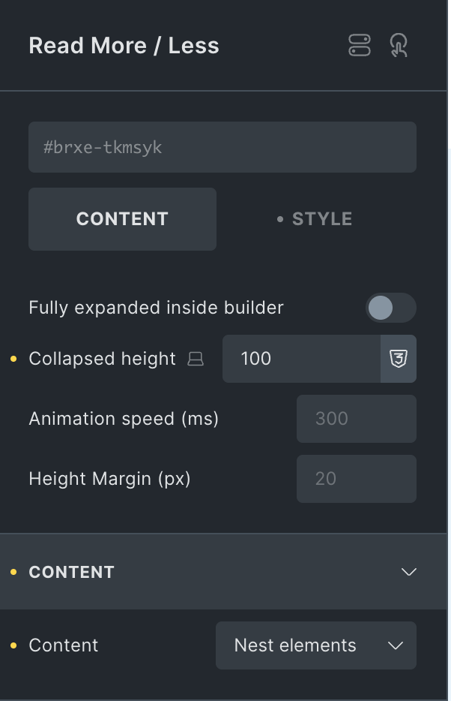Click the Height Margin input box
The image size is (451, 701).
point(356,479)
